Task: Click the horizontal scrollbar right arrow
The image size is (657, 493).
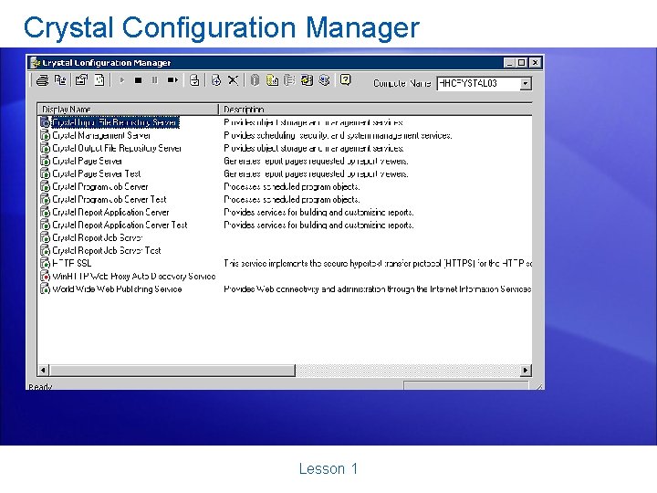Action: 526,370
